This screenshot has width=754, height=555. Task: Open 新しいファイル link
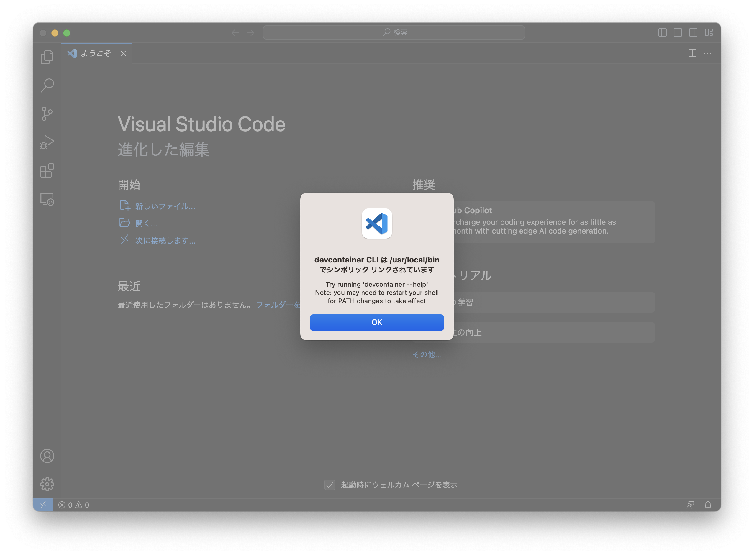165,206
